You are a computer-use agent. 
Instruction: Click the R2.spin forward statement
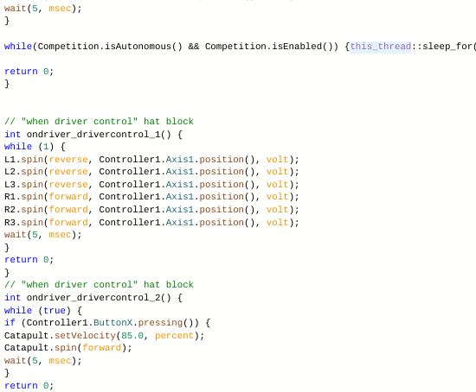pos(151,210)
